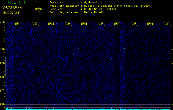Click the 0301 time marker
Viewport: 173px width, 110px height.
tap(18, 24)
